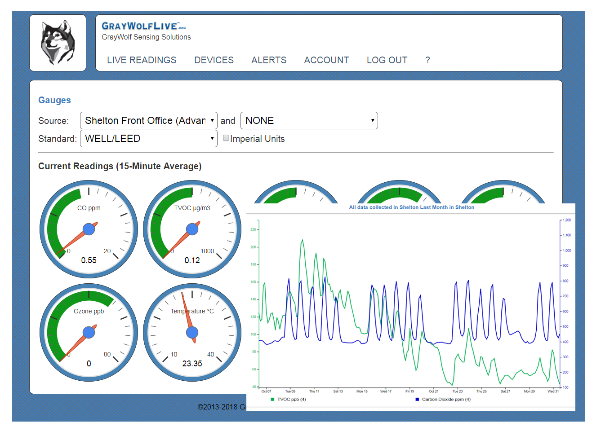Image resolution: width=592 pixels, height=431 pixels.
Task: Click the TVOC µg/m3 gauge
Action: (x=192, y=229)
